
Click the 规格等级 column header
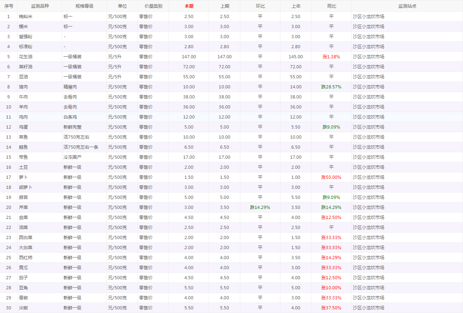pos(84,6)
